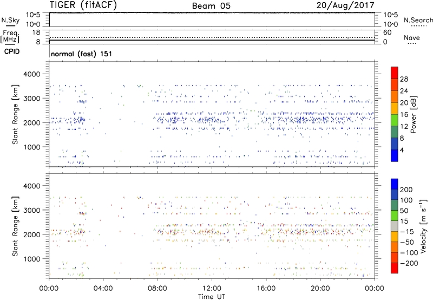Click the Velocity [m s-1] colorbar title
This screenshot has width=433, height=300.
click(423, 226)
